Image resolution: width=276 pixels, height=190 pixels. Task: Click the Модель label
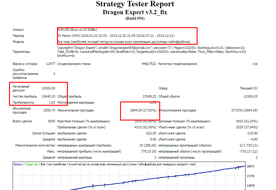click(x=18, y=42)
